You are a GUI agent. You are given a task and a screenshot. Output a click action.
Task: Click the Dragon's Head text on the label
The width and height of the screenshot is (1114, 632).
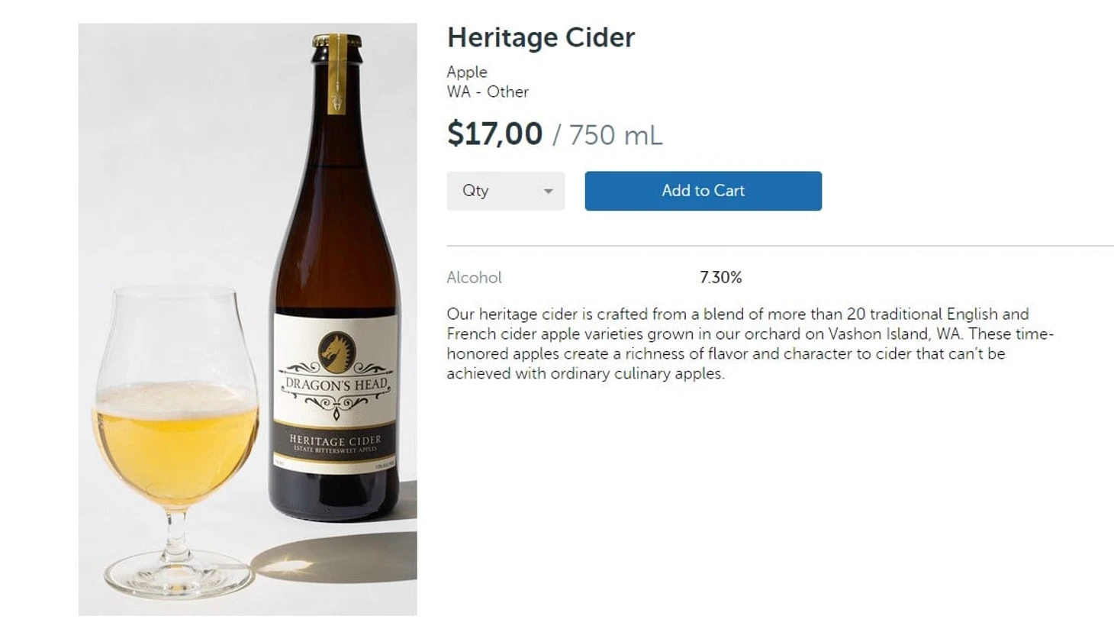pyautogui.click(x=336, y=385)
